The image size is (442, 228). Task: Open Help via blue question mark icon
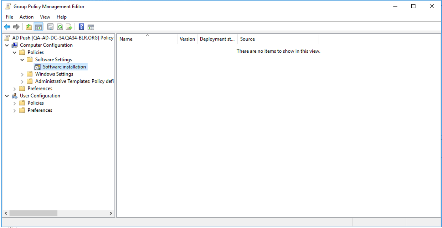pyautogui.click(x=81, y=27)
